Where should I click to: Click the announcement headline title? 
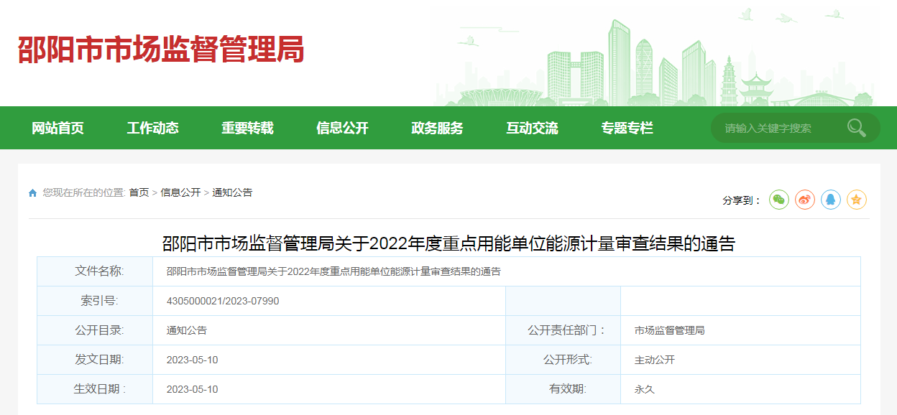pos(449,243)
